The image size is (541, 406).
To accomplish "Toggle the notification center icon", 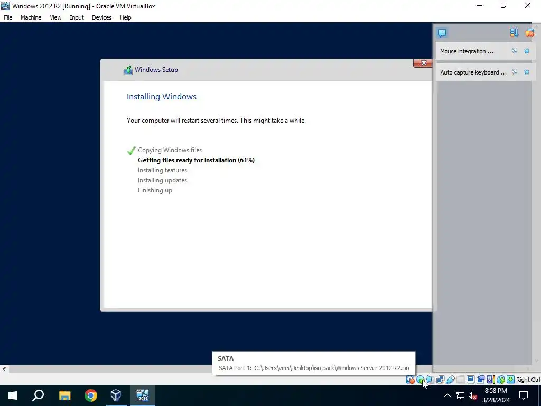I will pyautogui.click(x=442, y=33).
